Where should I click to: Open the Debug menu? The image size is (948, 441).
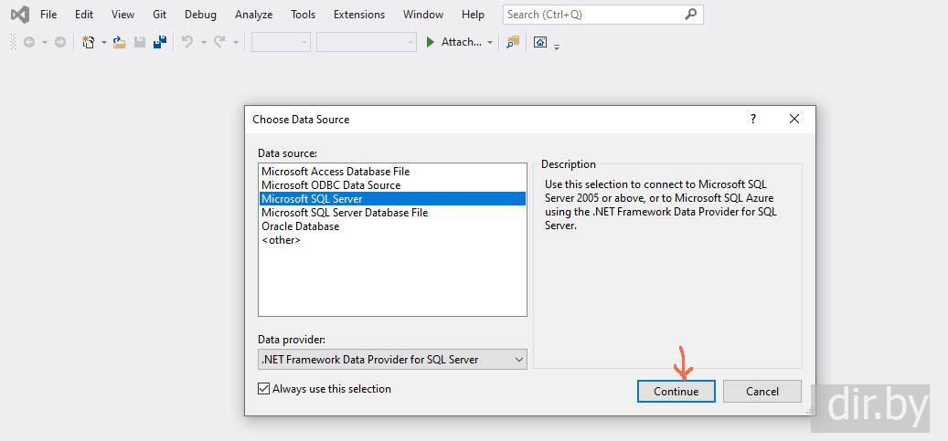[200, 15]
